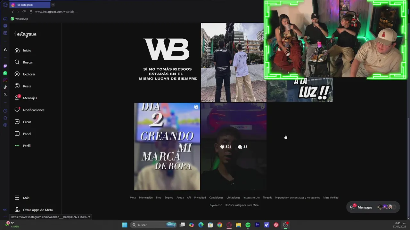
Task: Click Blog footer link
Action: coord(159,198)
